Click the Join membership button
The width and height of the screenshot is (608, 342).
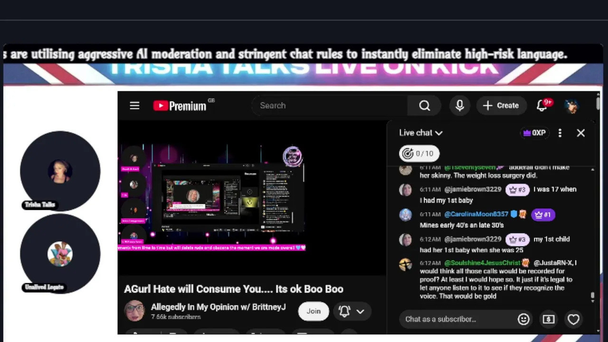pos(313,311)
